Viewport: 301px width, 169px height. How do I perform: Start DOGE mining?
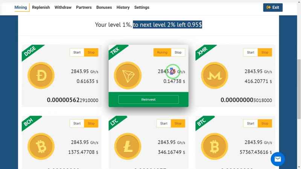(77, 52)
